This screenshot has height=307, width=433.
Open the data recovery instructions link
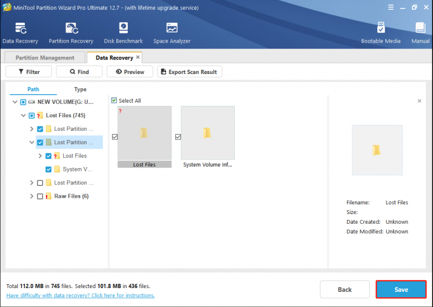click(80, 296)
